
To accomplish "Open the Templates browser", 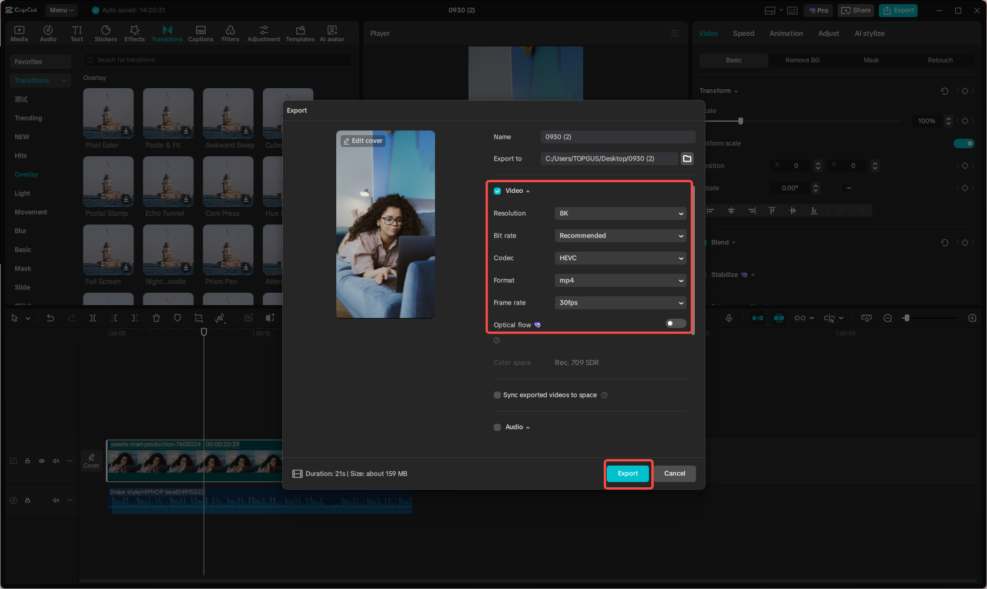I will click(x=300, y=33).
